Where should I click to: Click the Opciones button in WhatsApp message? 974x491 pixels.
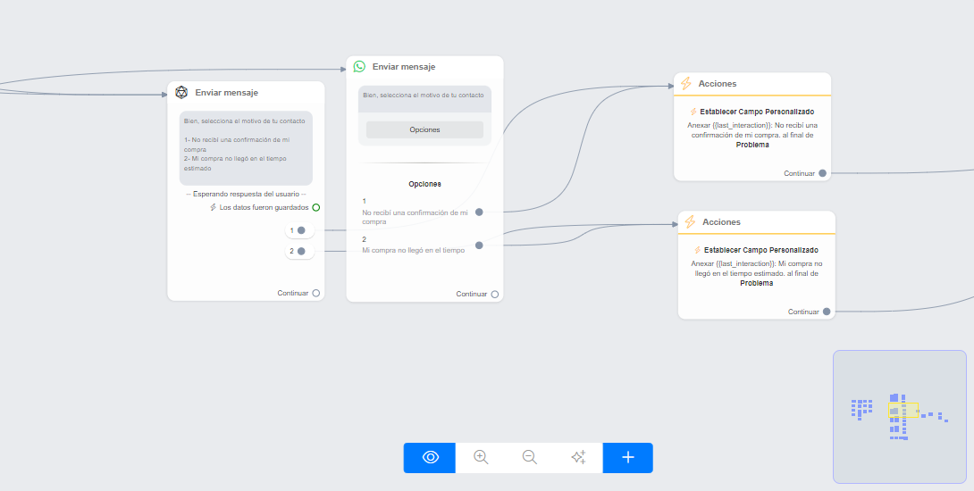pyautogui.click(x=424, y=129)
